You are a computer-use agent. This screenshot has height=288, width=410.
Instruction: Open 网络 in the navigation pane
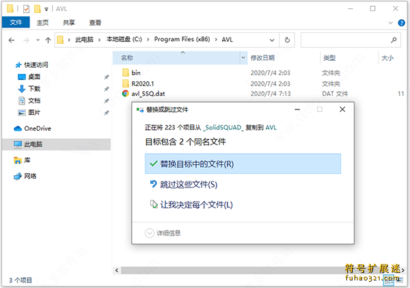pos(30,176)
